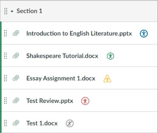This screenshot has height=133, width=158.
Task: Open red accessibility score icon for Test Review
Action: (85, 101)
